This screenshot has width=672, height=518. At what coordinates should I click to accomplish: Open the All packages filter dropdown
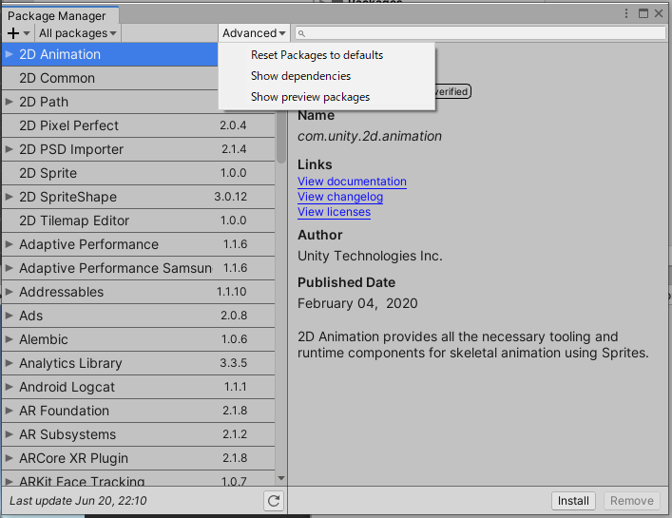pos(78,33)
